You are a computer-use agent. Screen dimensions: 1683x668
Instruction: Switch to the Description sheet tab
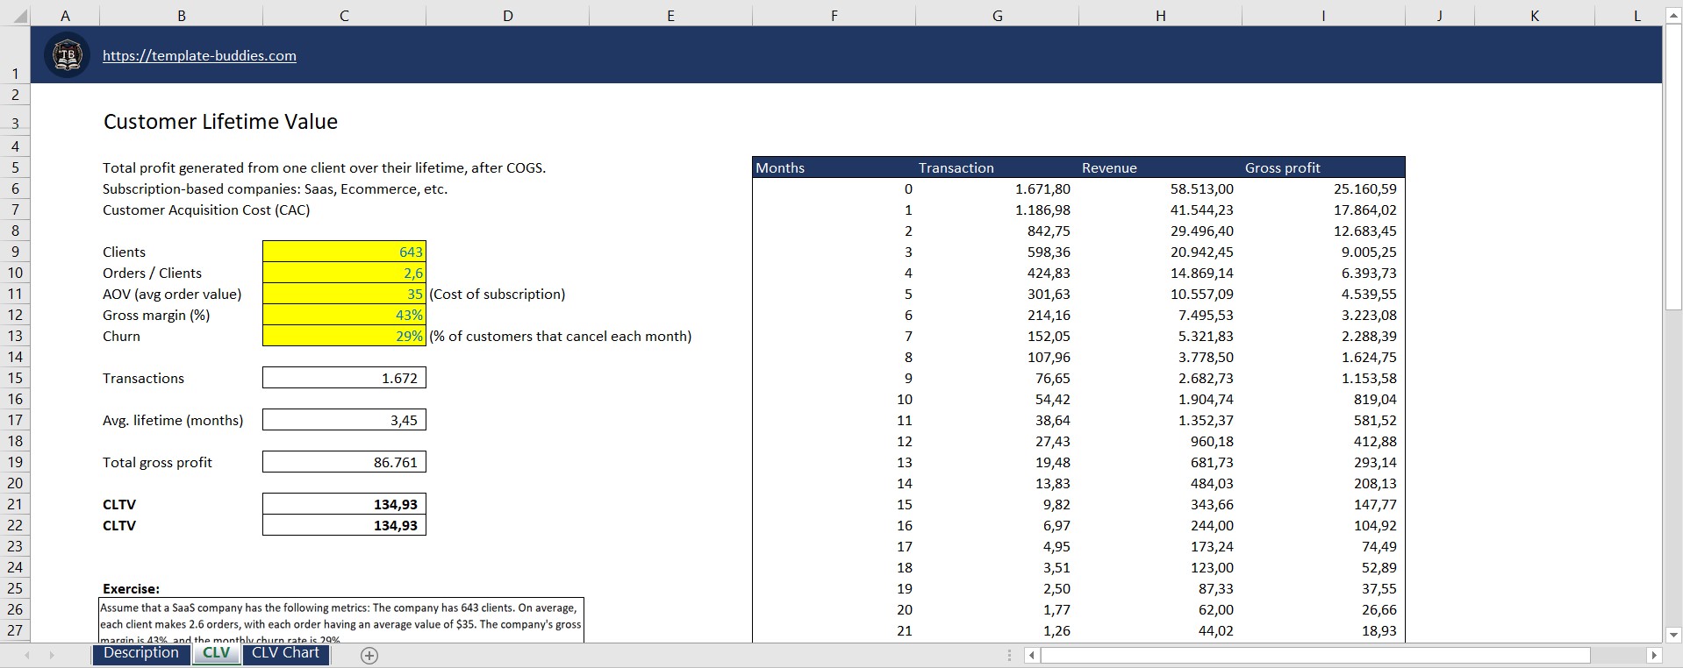tap(141, 653)
